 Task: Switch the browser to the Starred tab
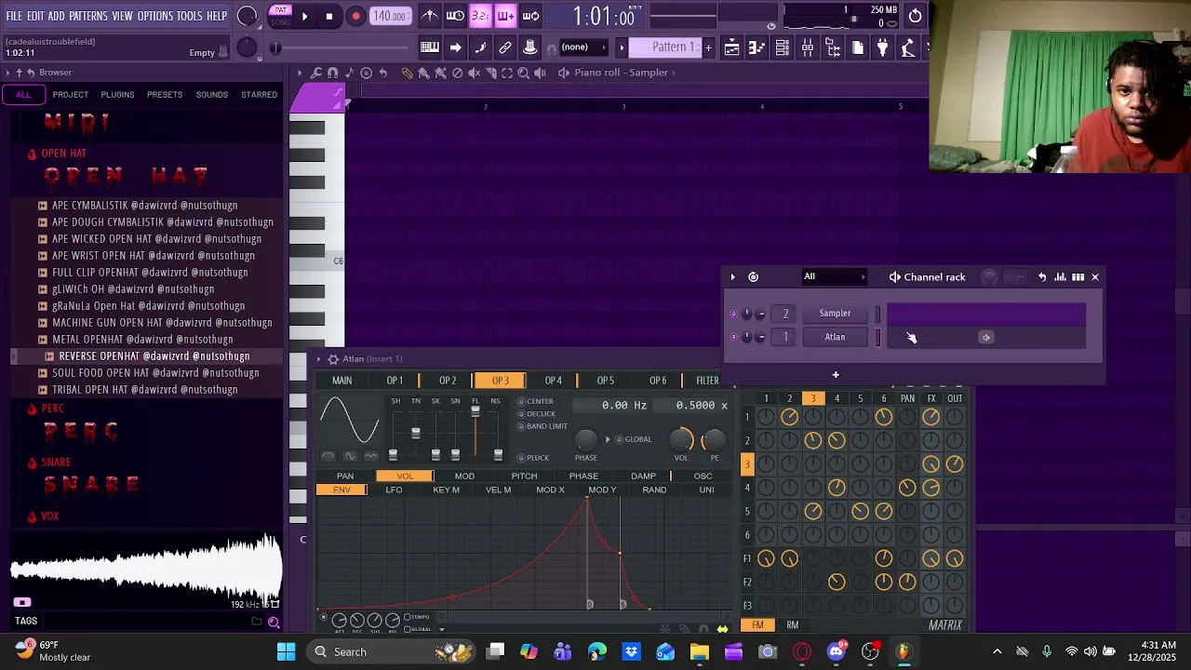tap(259, 94)
